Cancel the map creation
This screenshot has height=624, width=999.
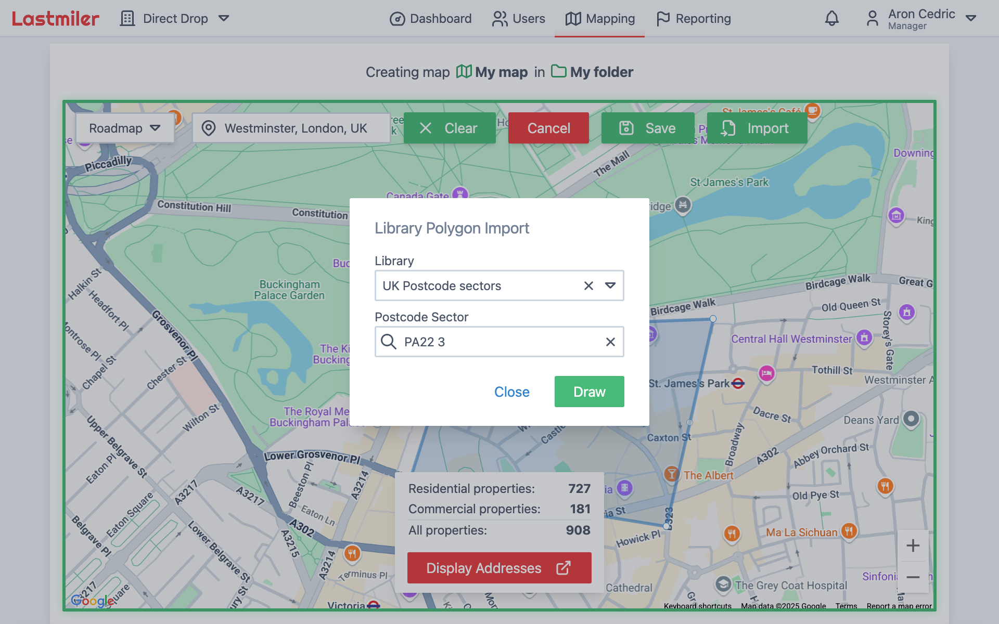pos(548,128)
